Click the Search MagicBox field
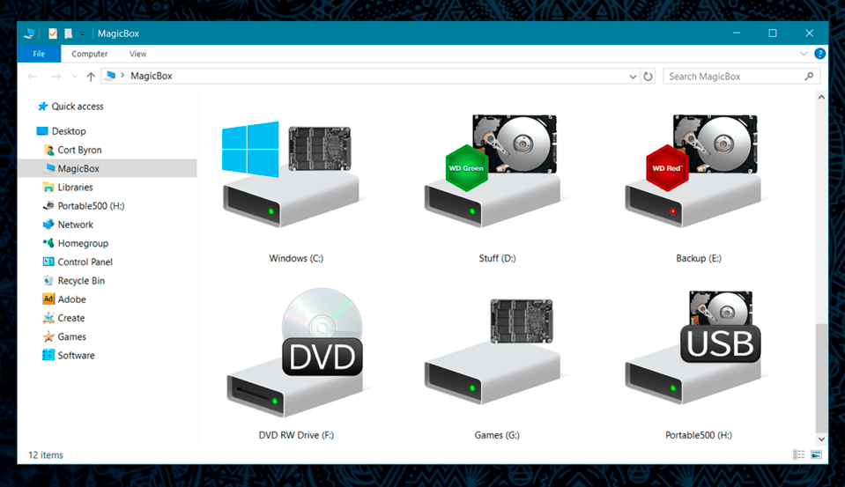 [742, 76]
